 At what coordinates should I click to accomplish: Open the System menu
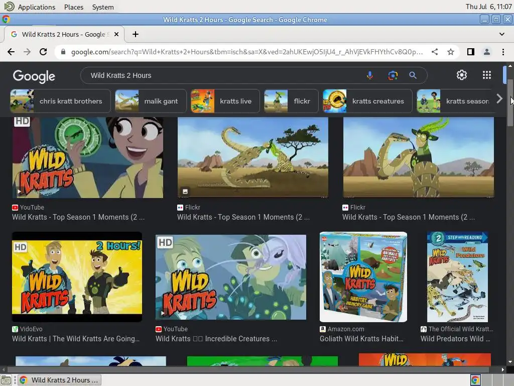103,7
